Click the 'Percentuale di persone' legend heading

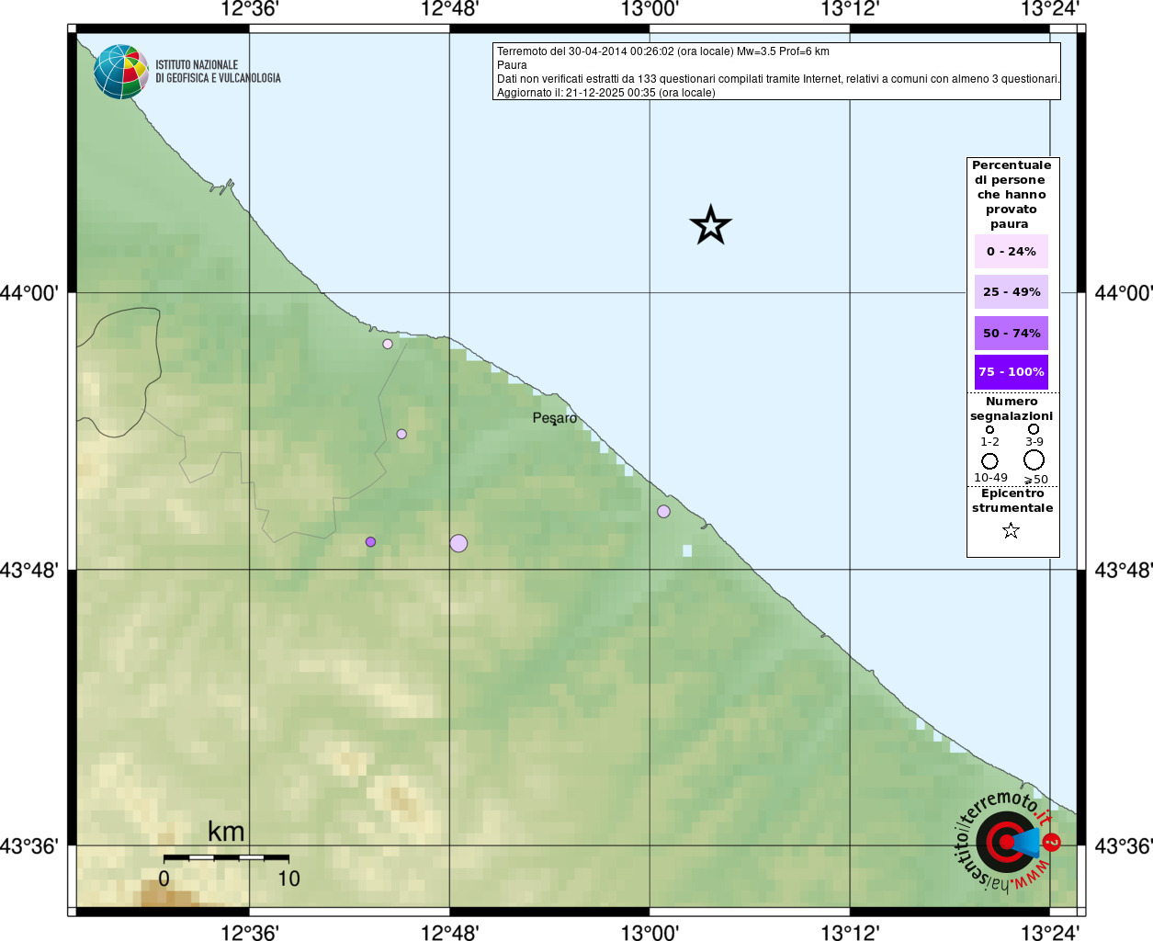pyautogui.click(x=1011, y=194)
